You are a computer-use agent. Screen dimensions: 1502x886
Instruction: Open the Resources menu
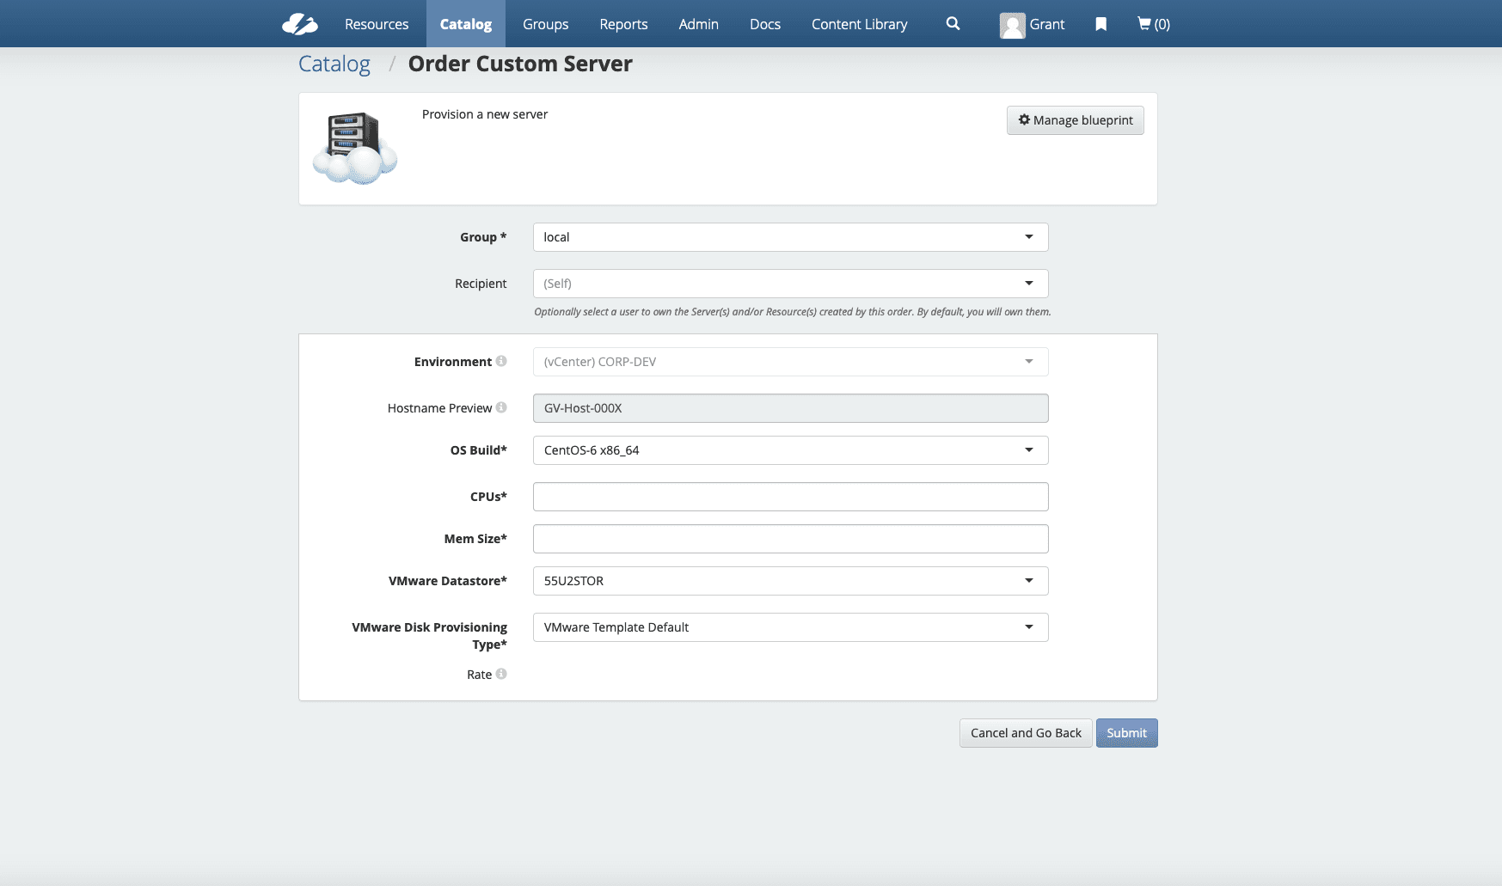tap(377, 24)
